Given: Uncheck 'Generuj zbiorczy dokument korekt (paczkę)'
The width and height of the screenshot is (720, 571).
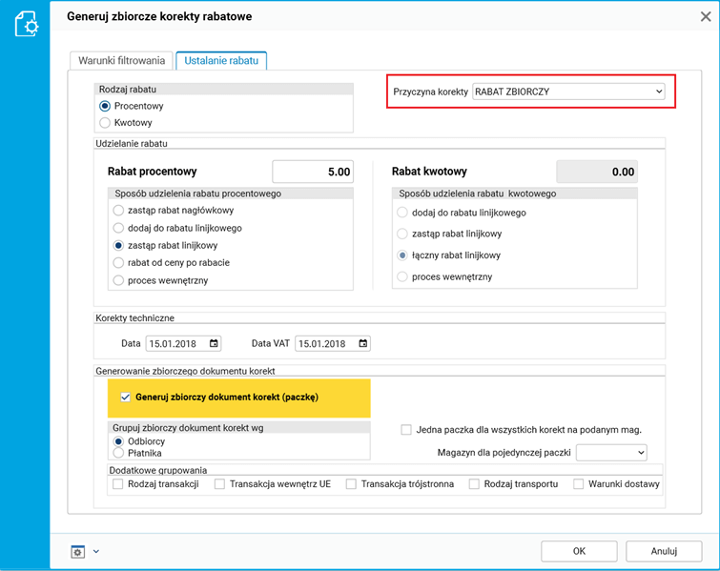Looking at the screenshot, I should [125, 398].
